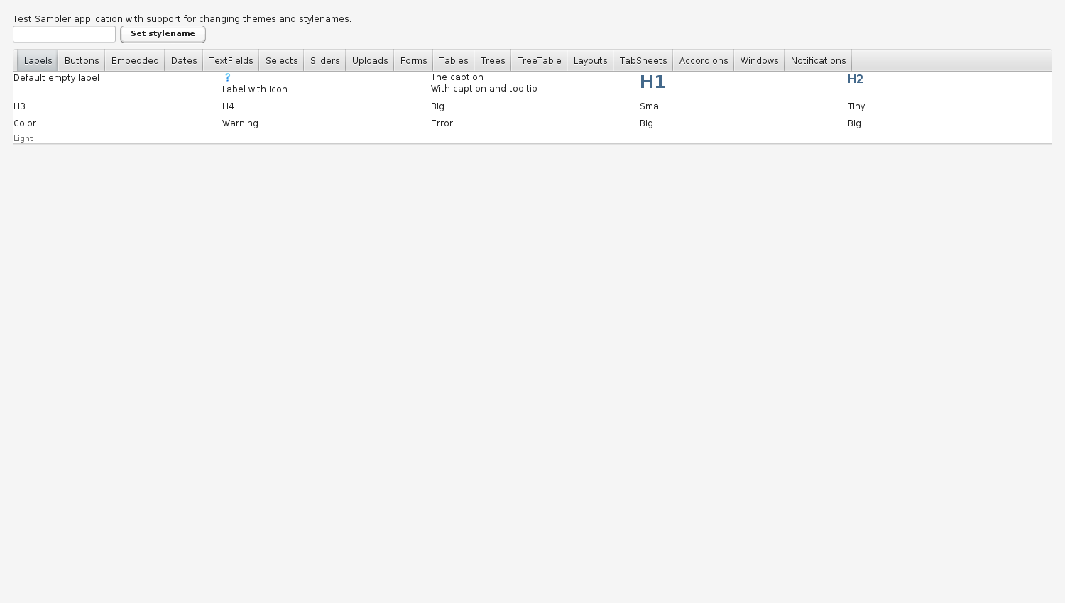This screenshot has width=1065, height=603.
Task: Click the Error label
Action: [442, 123]
